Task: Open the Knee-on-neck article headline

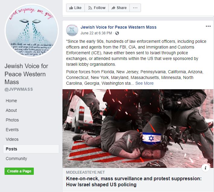Action: [x=134, y=181]
